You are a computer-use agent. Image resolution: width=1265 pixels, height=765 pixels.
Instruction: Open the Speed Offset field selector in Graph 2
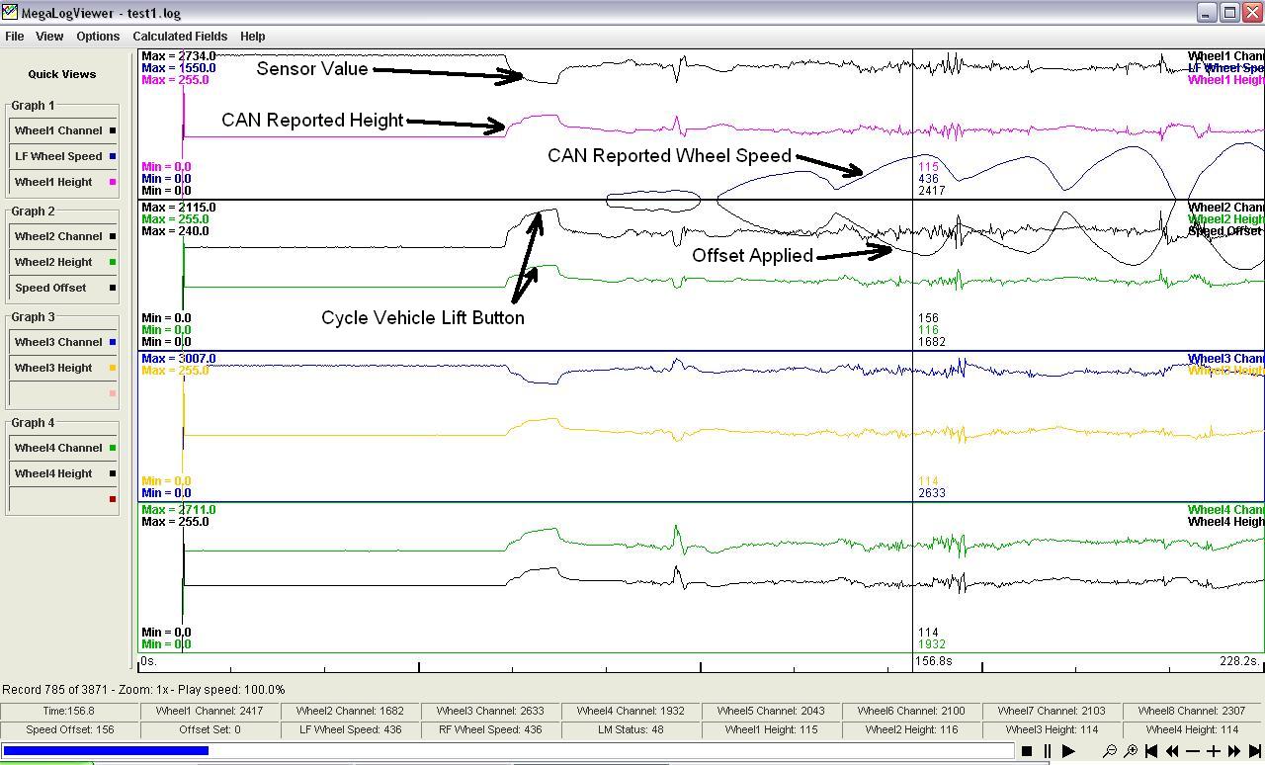click(x=63, y=288)
